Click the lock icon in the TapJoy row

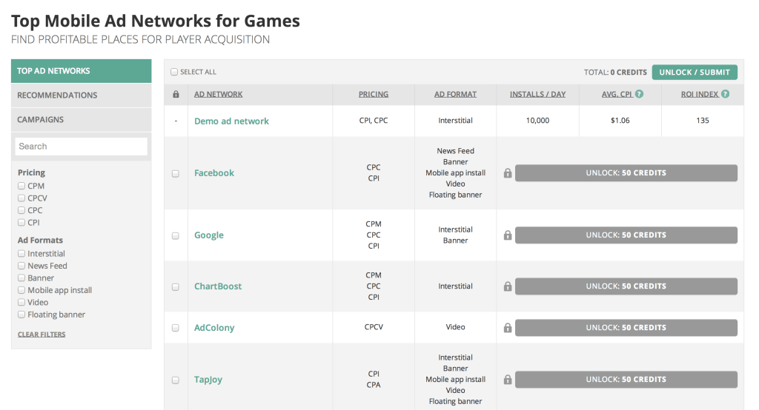pyautogui.click(x=508, y=380)
